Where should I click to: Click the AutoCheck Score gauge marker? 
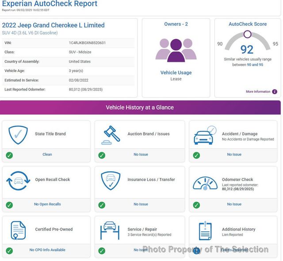247,34
